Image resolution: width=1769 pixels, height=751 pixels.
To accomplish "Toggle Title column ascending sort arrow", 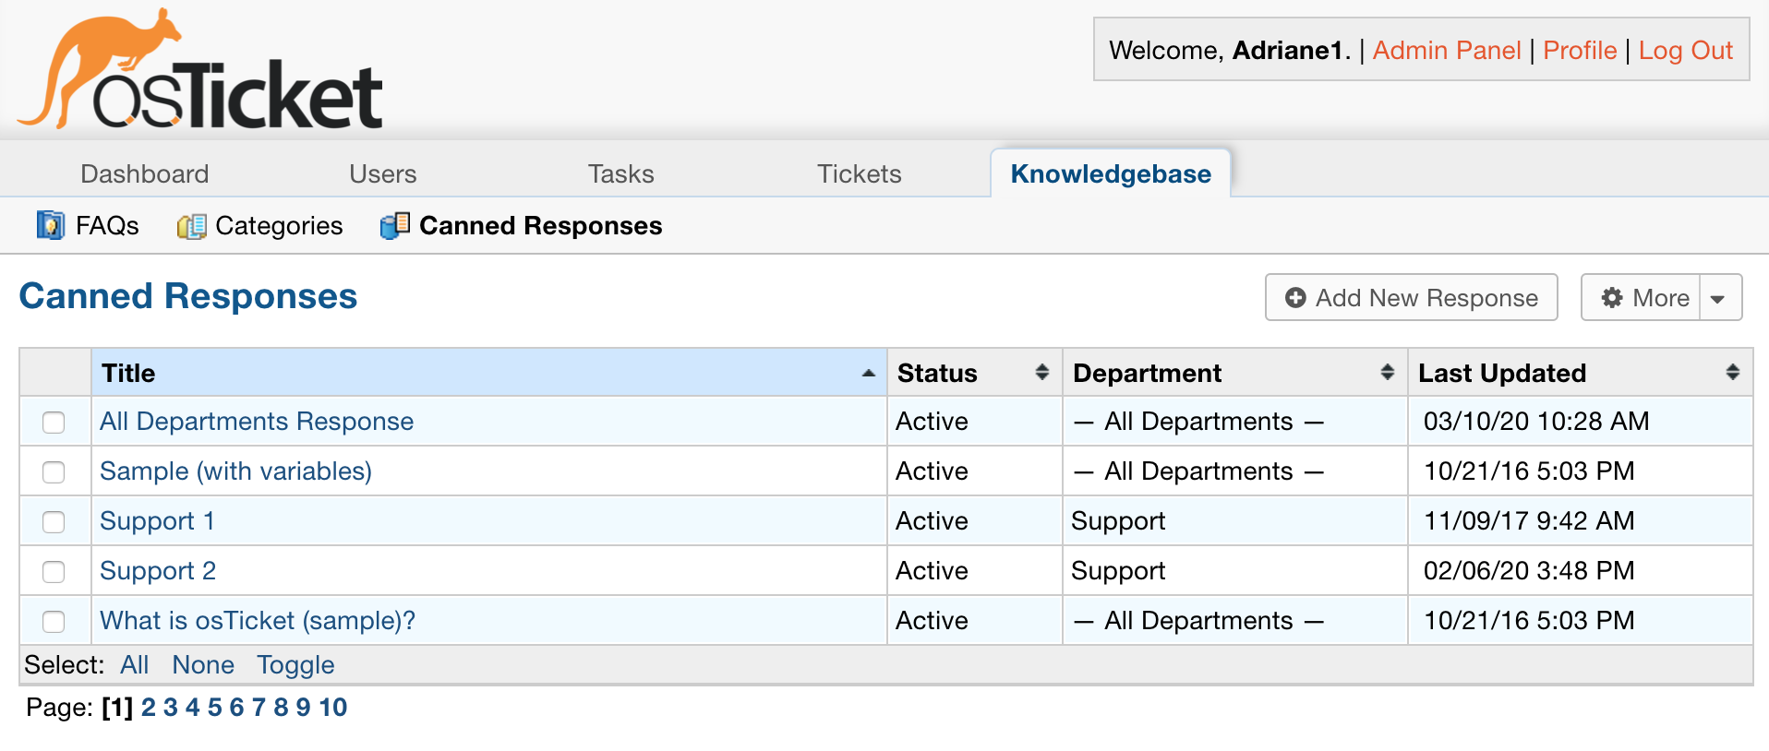I will pos(868,373).
